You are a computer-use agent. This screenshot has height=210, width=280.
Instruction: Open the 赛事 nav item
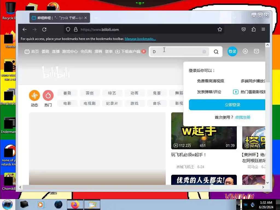pos(109,52)
